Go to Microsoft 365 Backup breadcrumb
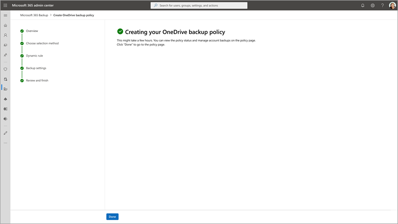 click(34, 15)
